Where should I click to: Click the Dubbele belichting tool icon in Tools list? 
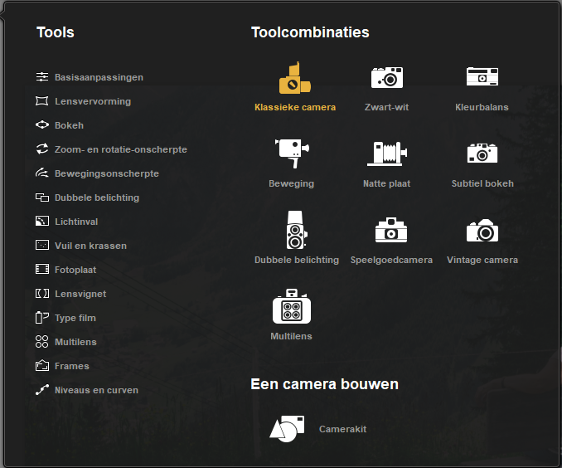(x=42, y=197)
